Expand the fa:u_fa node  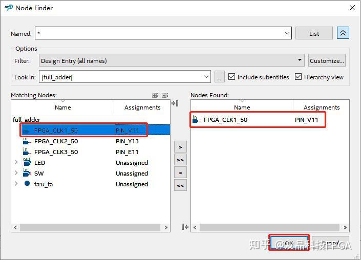pyautogui.click(x=16, y=184)
